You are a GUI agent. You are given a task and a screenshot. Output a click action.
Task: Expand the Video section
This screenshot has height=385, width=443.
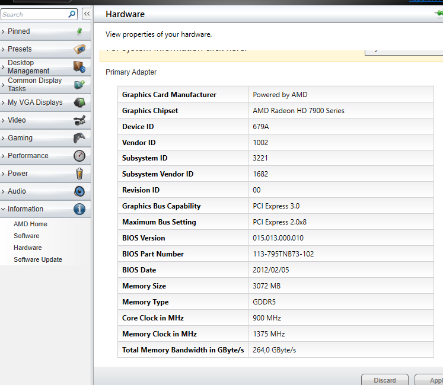[x=3, y=120]
